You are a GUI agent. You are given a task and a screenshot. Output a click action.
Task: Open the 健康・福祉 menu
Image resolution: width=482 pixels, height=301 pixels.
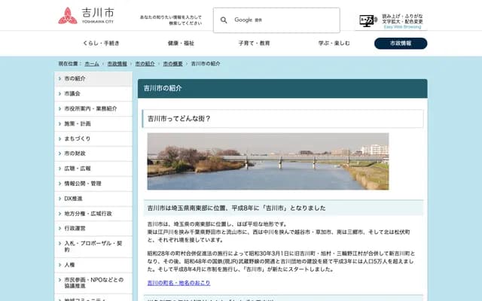coord(181,43)
